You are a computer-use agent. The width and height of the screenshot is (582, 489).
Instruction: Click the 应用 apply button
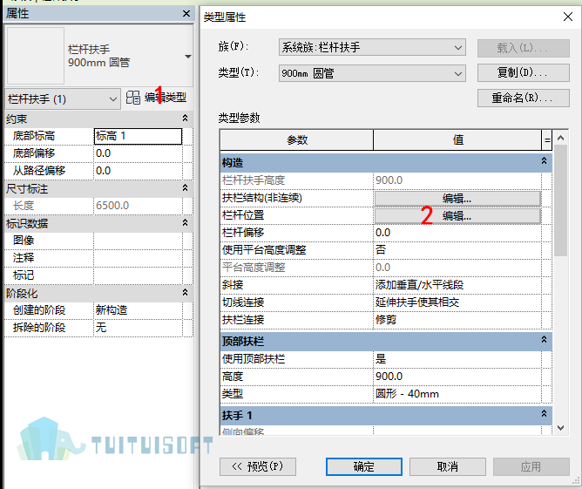point(531,466)
